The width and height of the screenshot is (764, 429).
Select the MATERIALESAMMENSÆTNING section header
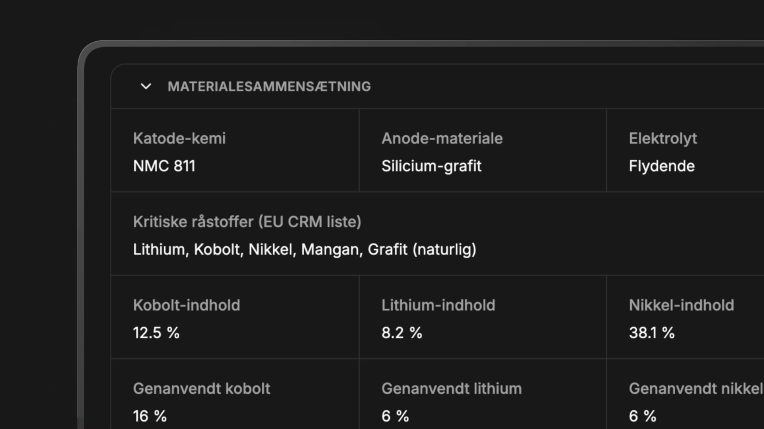[x=269, y=87]
